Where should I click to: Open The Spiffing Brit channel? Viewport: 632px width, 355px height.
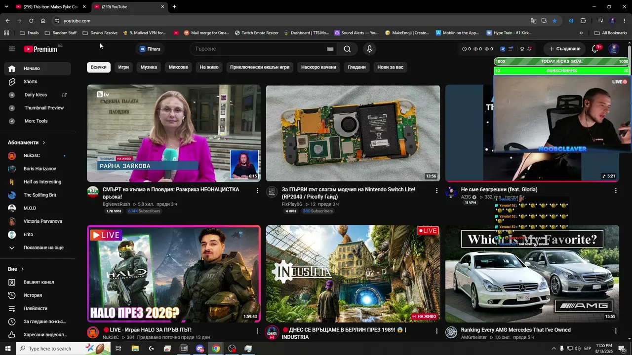(x=38, y=195)
